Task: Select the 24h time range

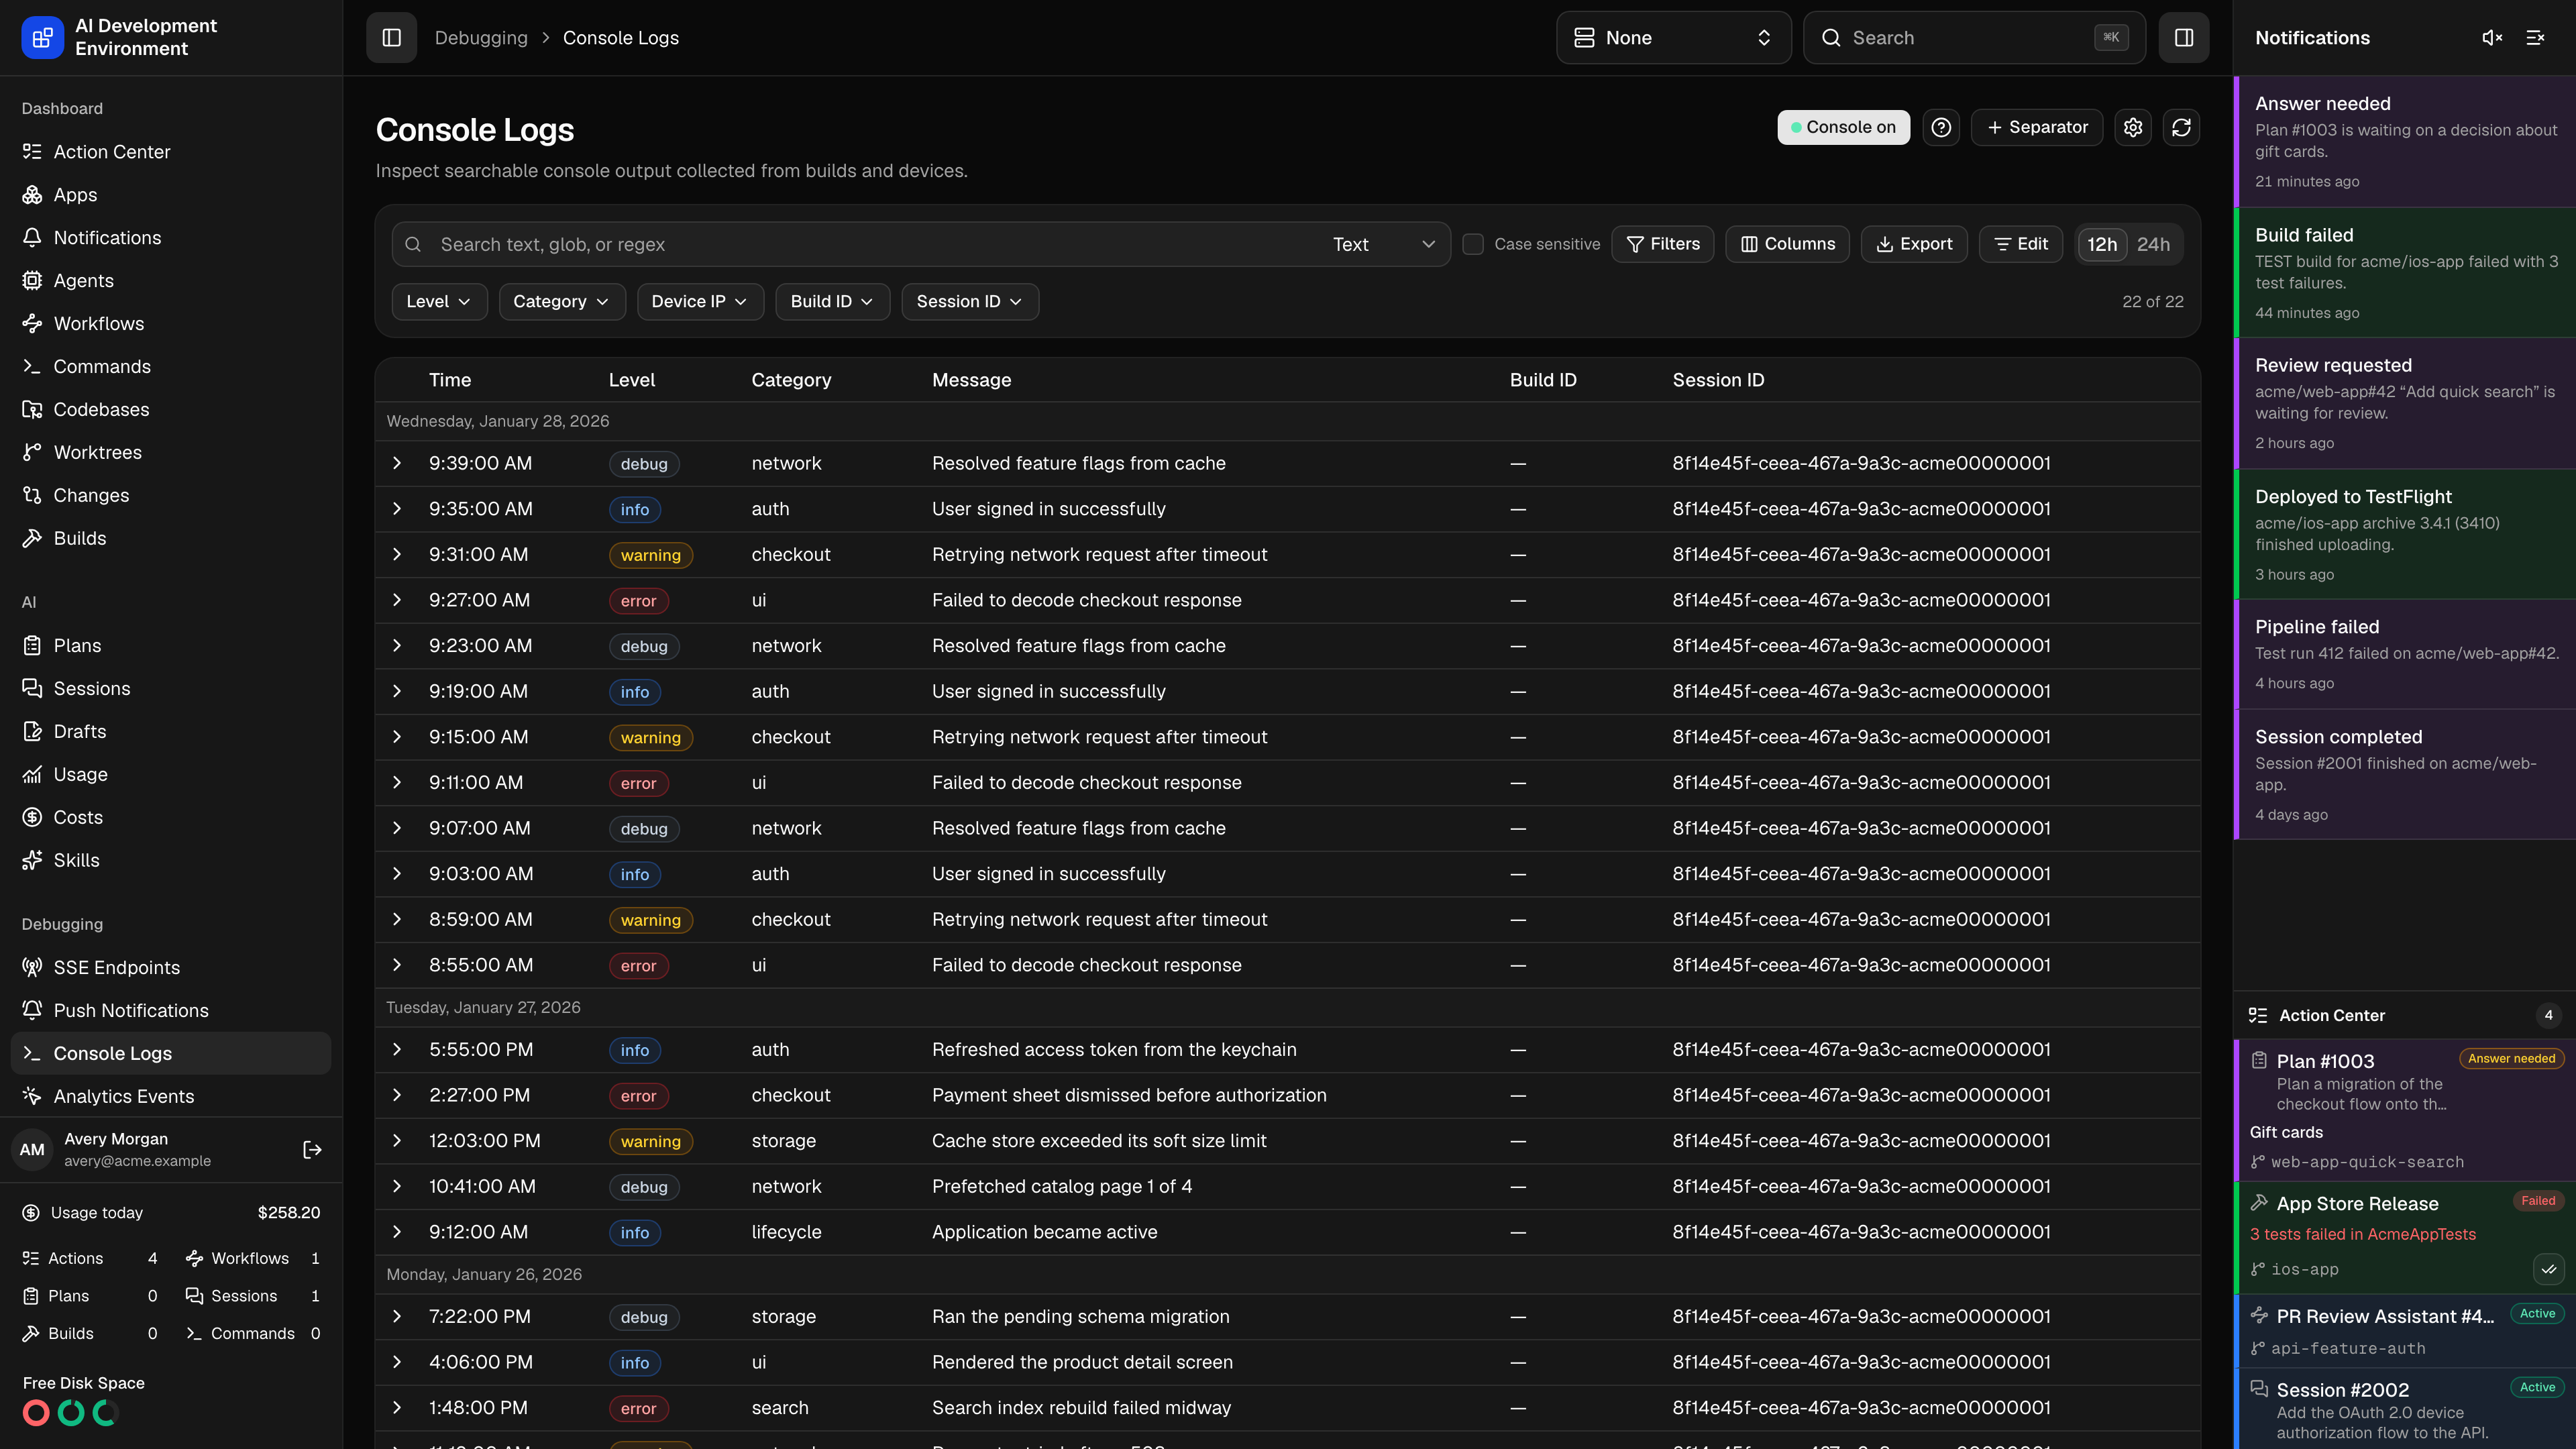Action: 2153,244
